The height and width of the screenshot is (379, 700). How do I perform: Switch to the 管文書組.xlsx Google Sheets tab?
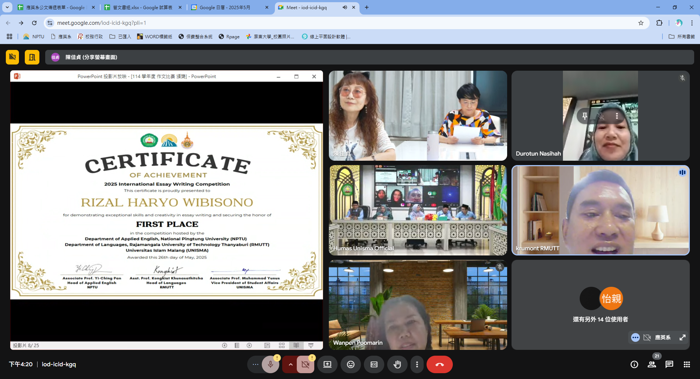click(x=143, y=7)
